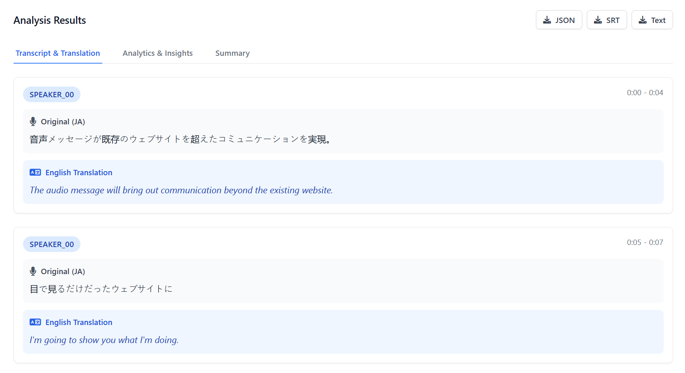Viewport: 685px width, 373px height.
Task: Click the Analysis Results heading
Action: pos(49,20)
